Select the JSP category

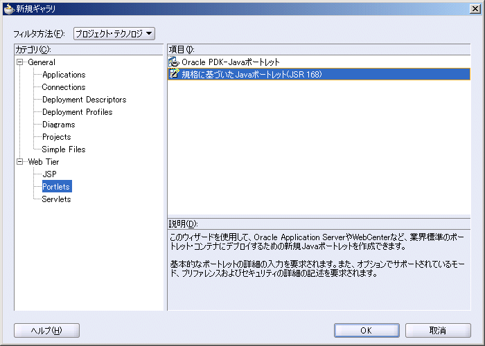(49, 174)
